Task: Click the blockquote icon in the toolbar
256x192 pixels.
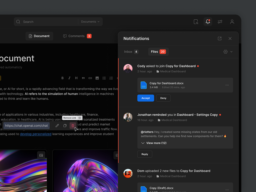Action: point(83,78)
